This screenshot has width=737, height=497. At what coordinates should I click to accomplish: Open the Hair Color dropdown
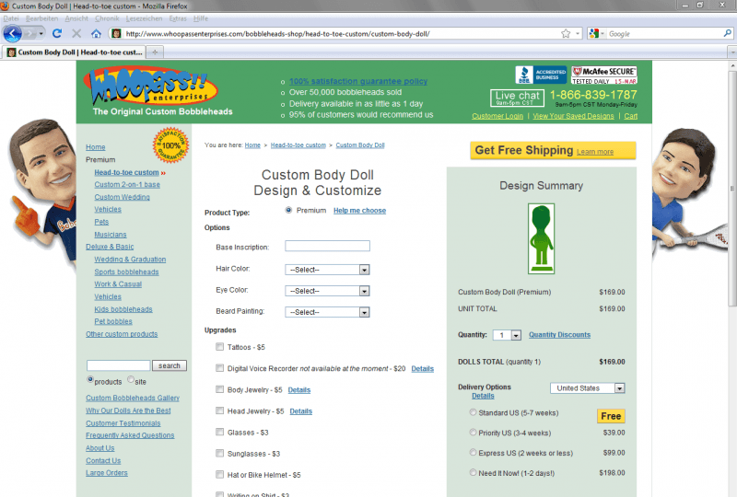[x=327, y=270]
